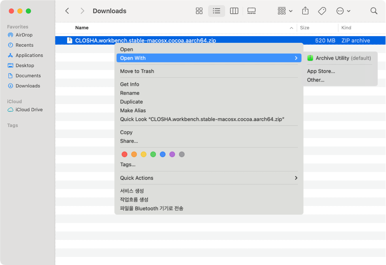Screen dimensions: 386x265
Task: Open the group-by options dropdown
Action: pyautogui.click(x=285, y=11)
